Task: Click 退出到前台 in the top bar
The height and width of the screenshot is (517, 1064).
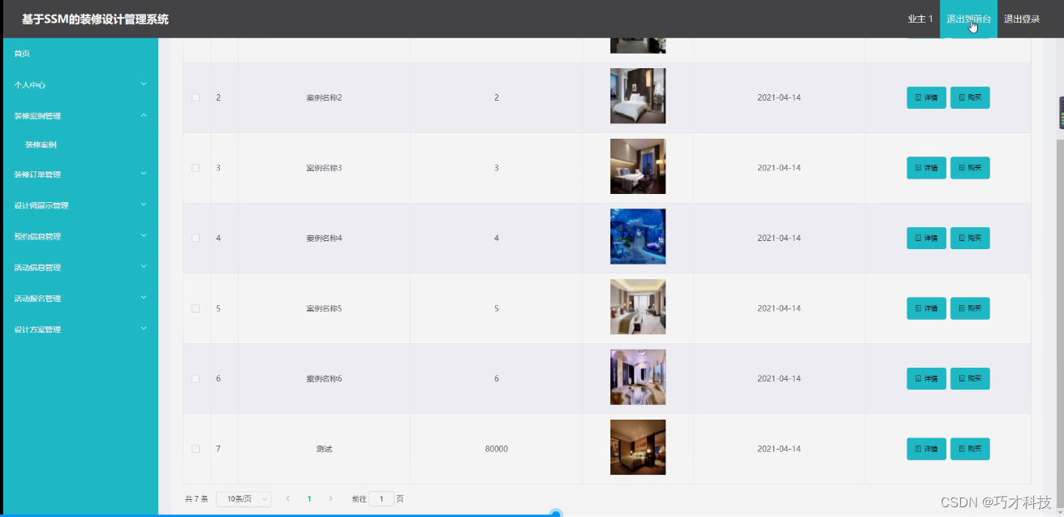Action: [x=967, y=18]
